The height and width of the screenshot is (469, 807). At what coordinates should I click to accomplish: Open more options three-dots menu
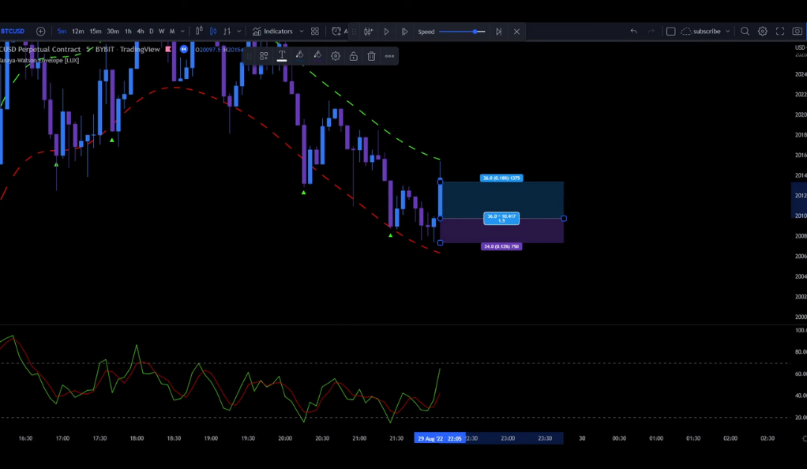click(x=389, y=56)
